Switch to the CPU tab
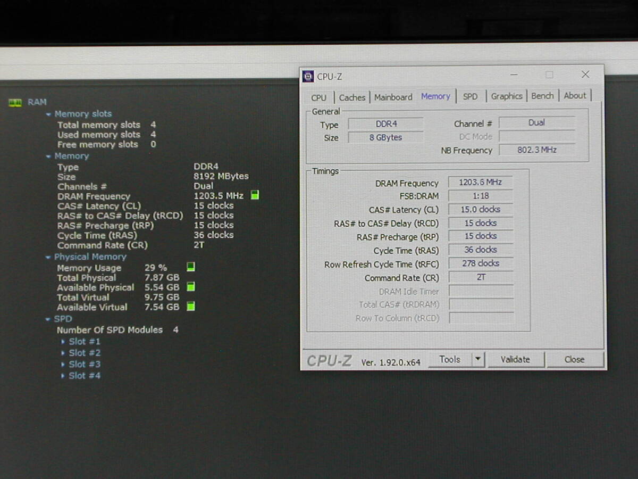638x479 pixels. tap(319, 97)
